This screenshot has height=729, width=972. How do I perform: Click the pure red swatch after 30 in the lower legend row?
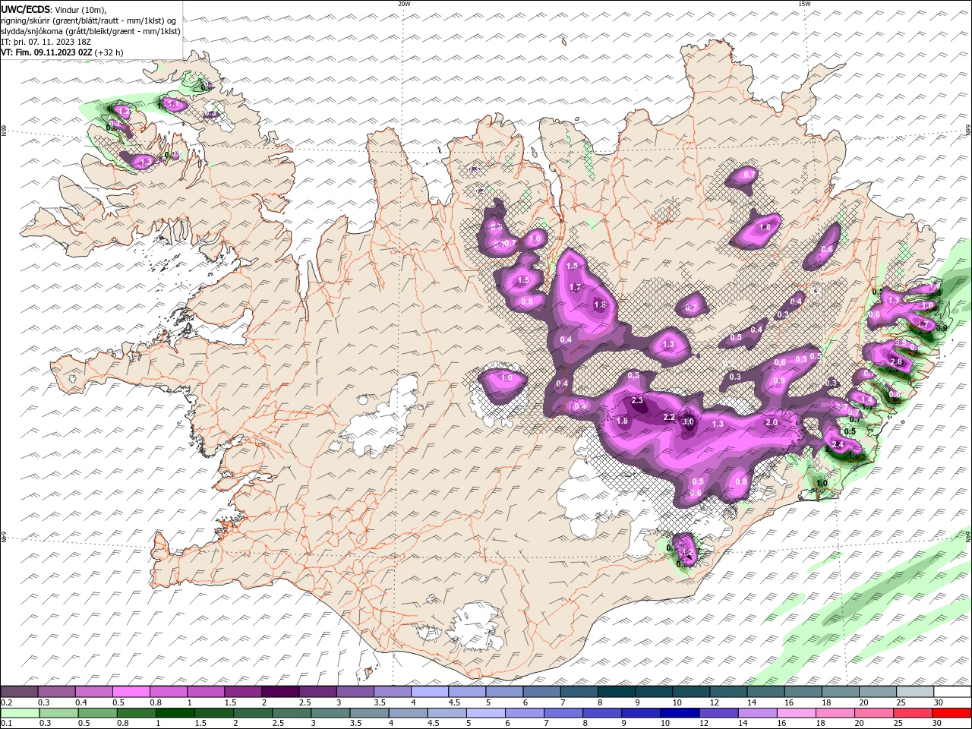click(x=952, y=713)
